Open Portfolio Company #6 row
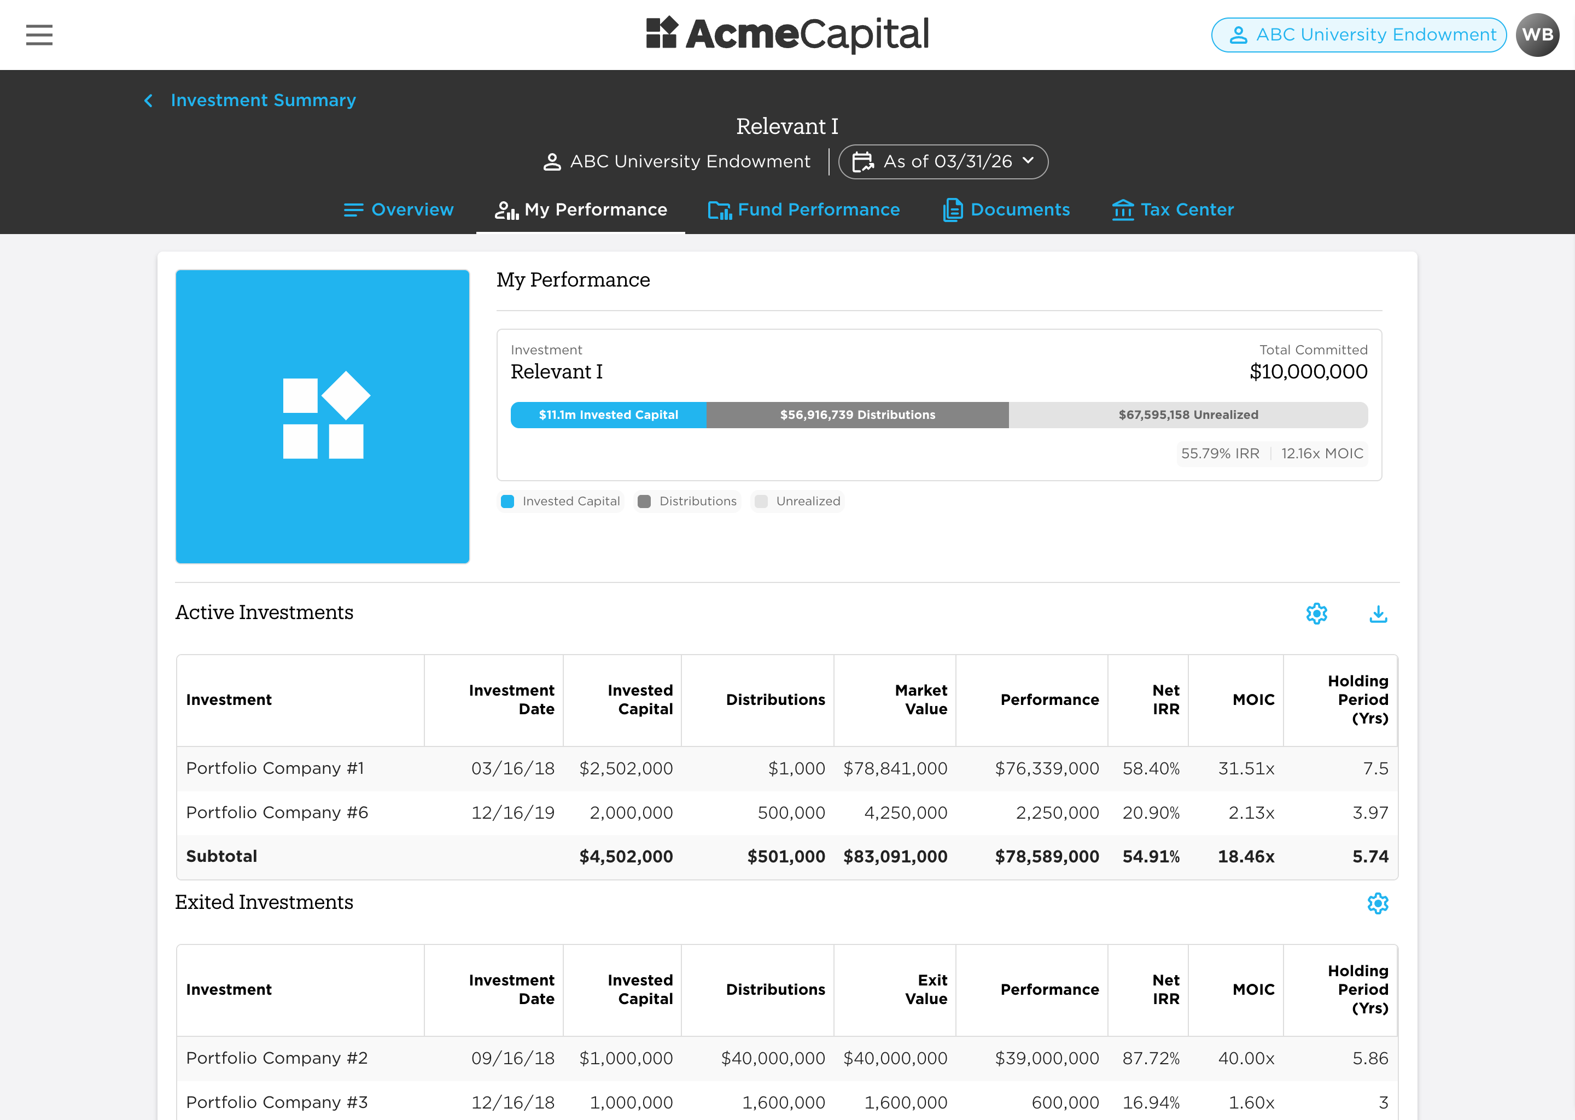This screenshot has width=1575, height=1120. point(787,813)
